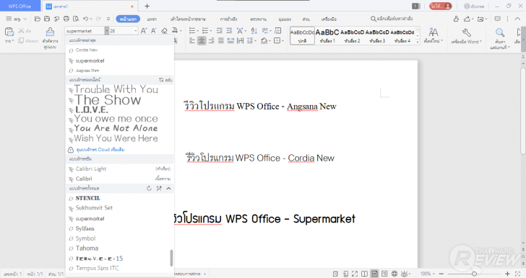Select the highlighted Home ribbon tab
Image resolution: width=526 pixels, height=278 pixels.
[x=128, y=19]
